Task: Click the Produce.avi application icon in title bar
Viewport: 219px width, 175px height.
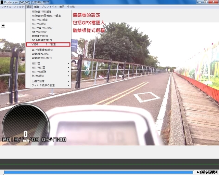Action: 2,2
